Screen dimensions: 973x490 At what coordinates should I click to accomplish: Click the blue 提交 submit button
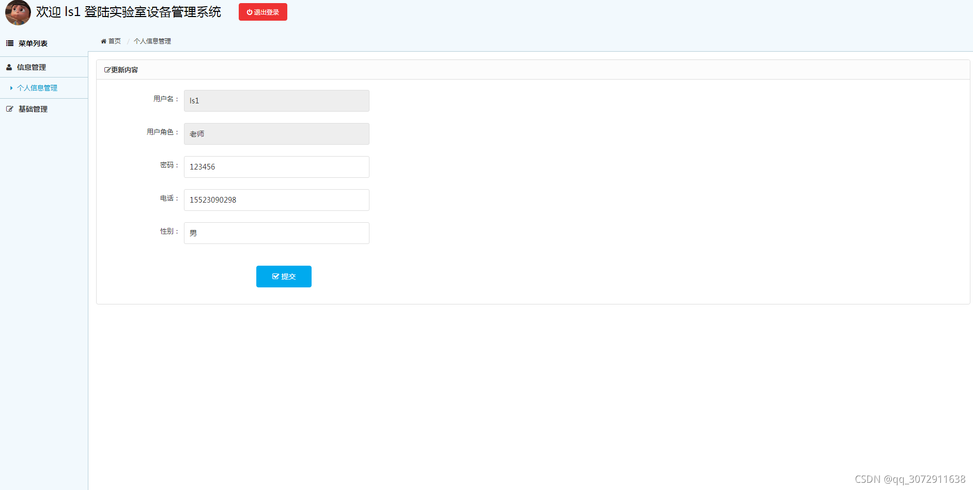click(284, 277)
